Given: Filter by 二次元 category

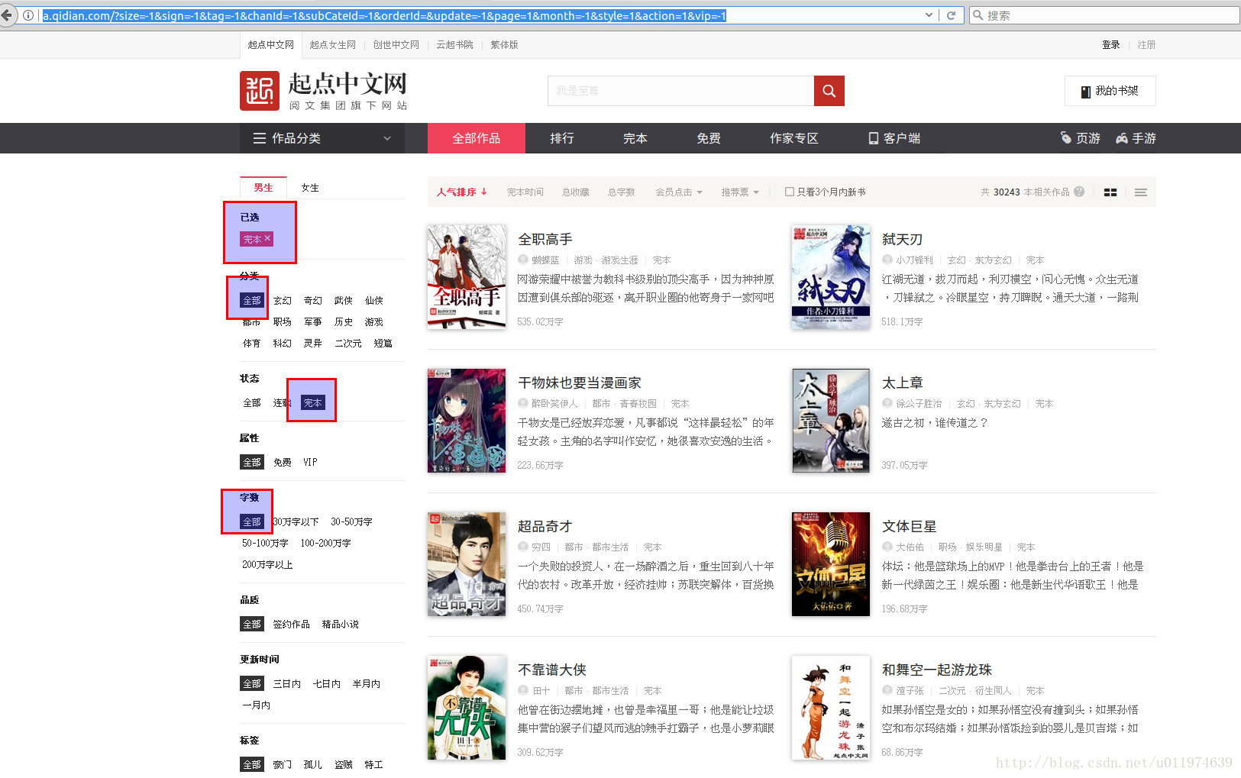Looking at the screenshot, I should [x=348, y=344].
